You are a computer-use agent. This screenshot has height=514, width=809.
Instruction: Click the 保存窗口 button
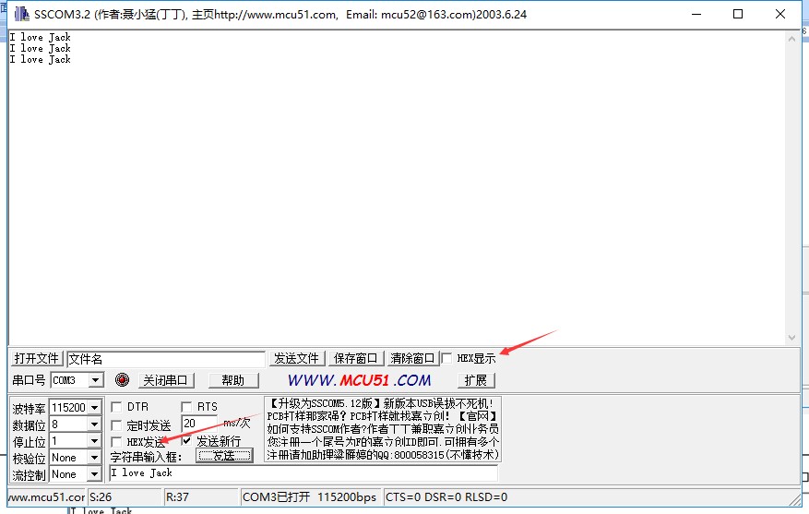[x=356, y=358]
